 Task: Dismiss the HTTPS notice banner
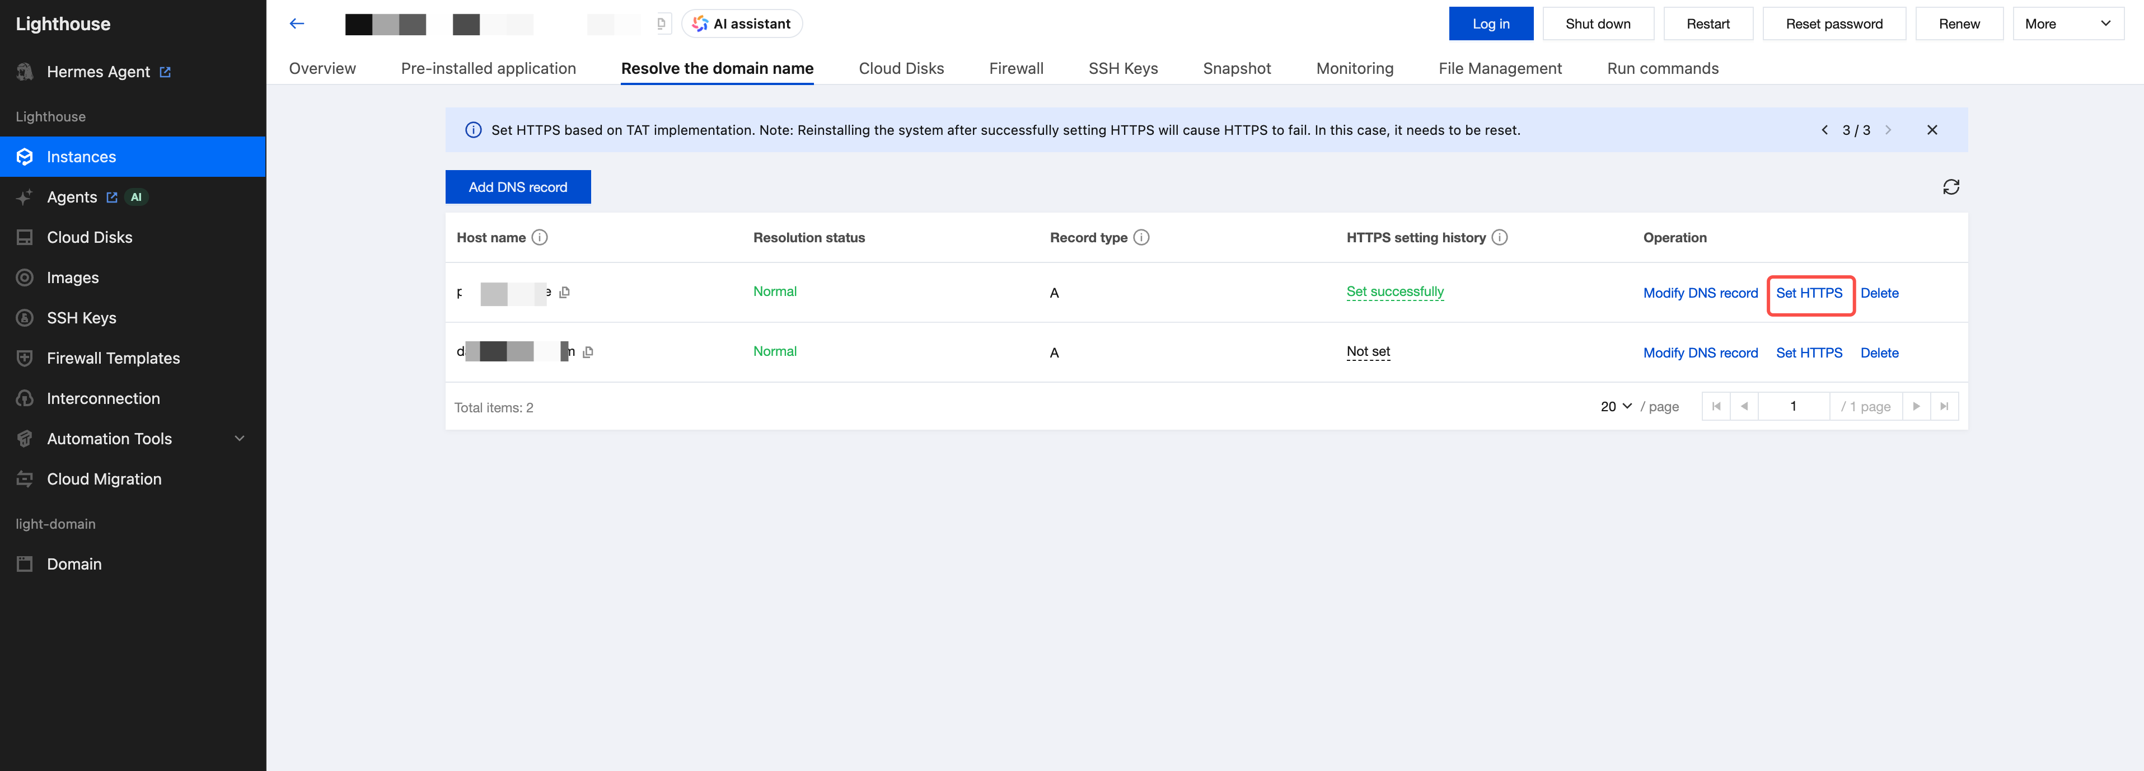click(x=1932, y=130)
